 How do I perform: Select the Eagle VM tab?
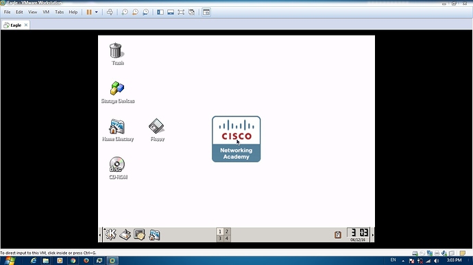(16, 25)
